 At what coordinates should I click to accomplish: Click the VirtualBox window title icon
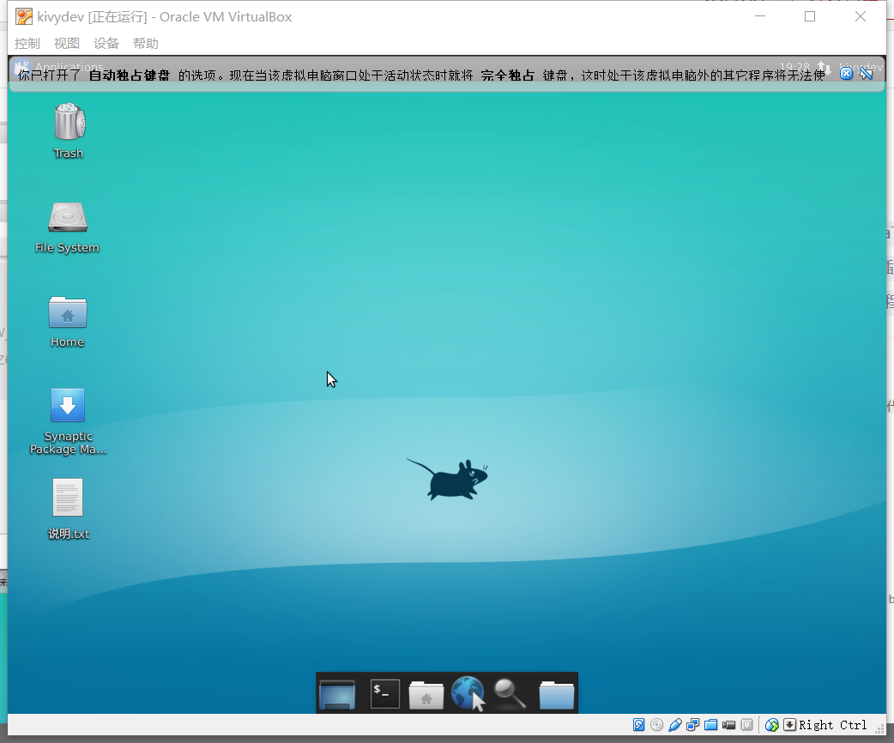24,16
